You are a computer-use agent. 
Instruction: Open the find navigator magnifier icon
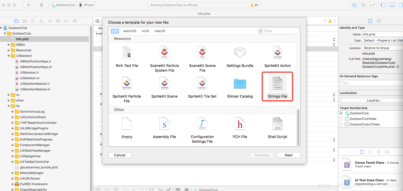[33, 21]
